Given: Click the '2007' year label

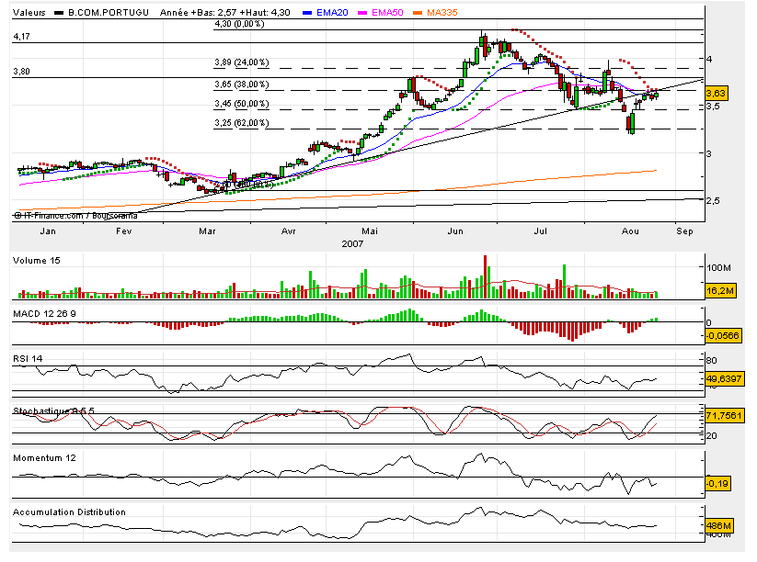Looking at the screenshot, I should point(352,243).
